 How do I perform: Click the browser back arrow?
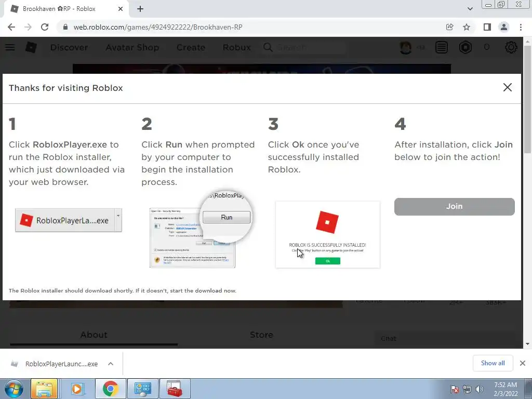coord(11,27)
